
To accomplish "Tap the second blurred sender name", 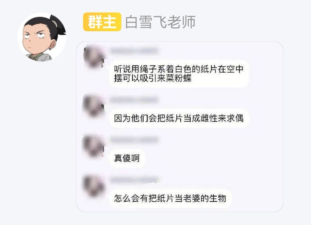I will [x=134, y=99].
